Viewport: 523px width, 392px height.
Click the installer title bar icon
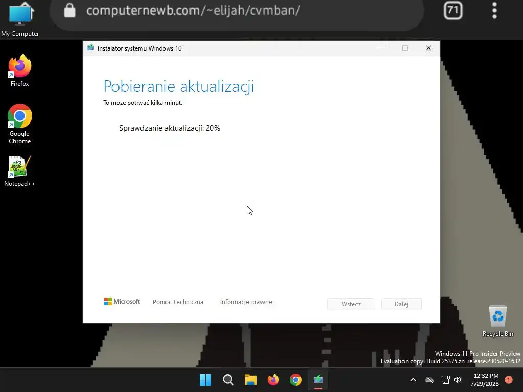coord(91,47)
